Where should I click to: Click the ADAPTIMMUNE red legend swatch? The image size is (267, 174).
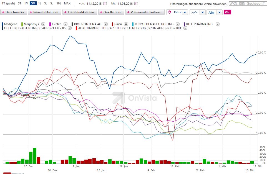pos(76,28)
